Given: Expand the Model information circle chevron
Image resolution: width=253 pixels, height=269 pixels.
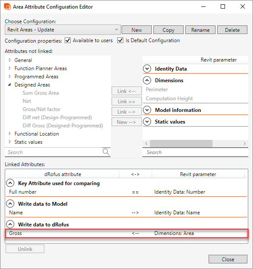Looking at the screenshot, I should 147,110.
